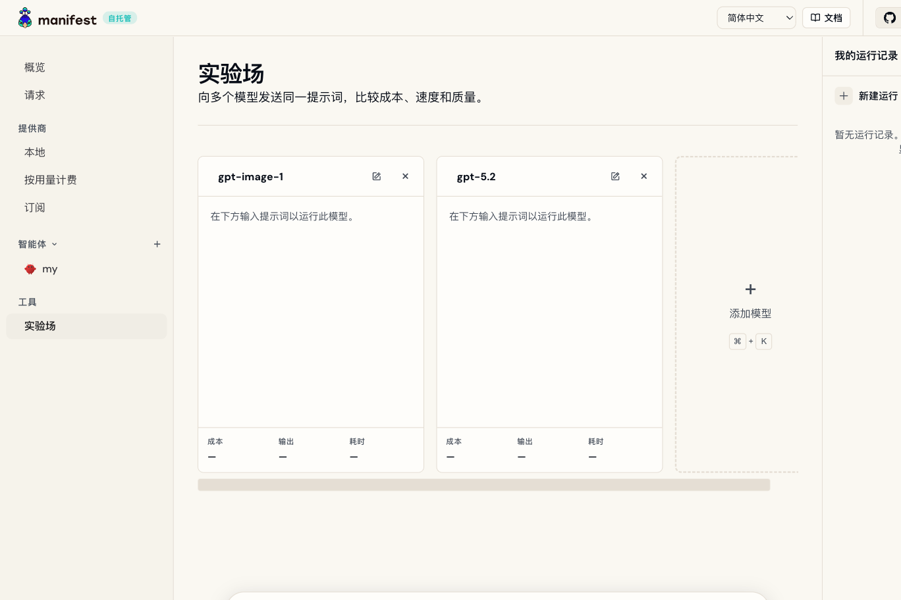Click the 成本 label in gpt-image-1 card
Viewport: 901px width, 600px height.
[x=215, y=441]
